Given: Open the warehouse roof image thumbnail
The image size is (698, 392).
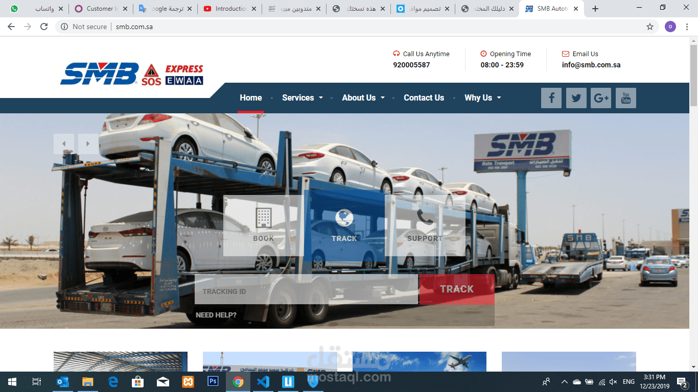Looking at the screenshot, I should [121, 361].
